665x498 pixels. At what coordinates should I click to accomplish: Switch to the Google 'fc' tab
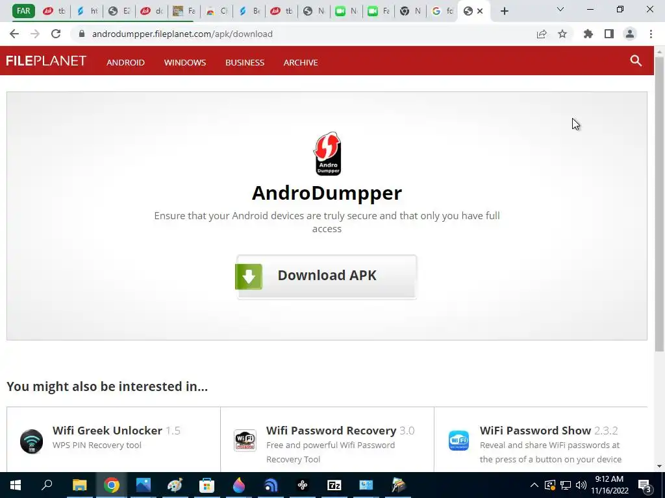442,11
